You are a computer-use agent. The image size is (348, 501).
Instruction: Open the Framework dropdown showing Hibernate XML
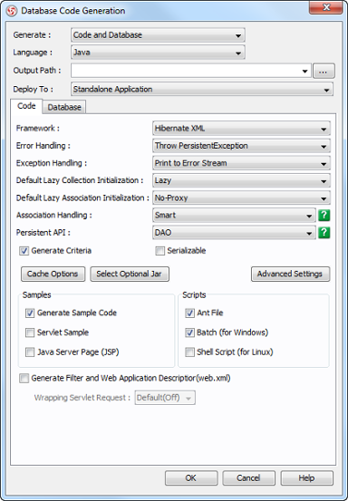(x=242, y=129)
